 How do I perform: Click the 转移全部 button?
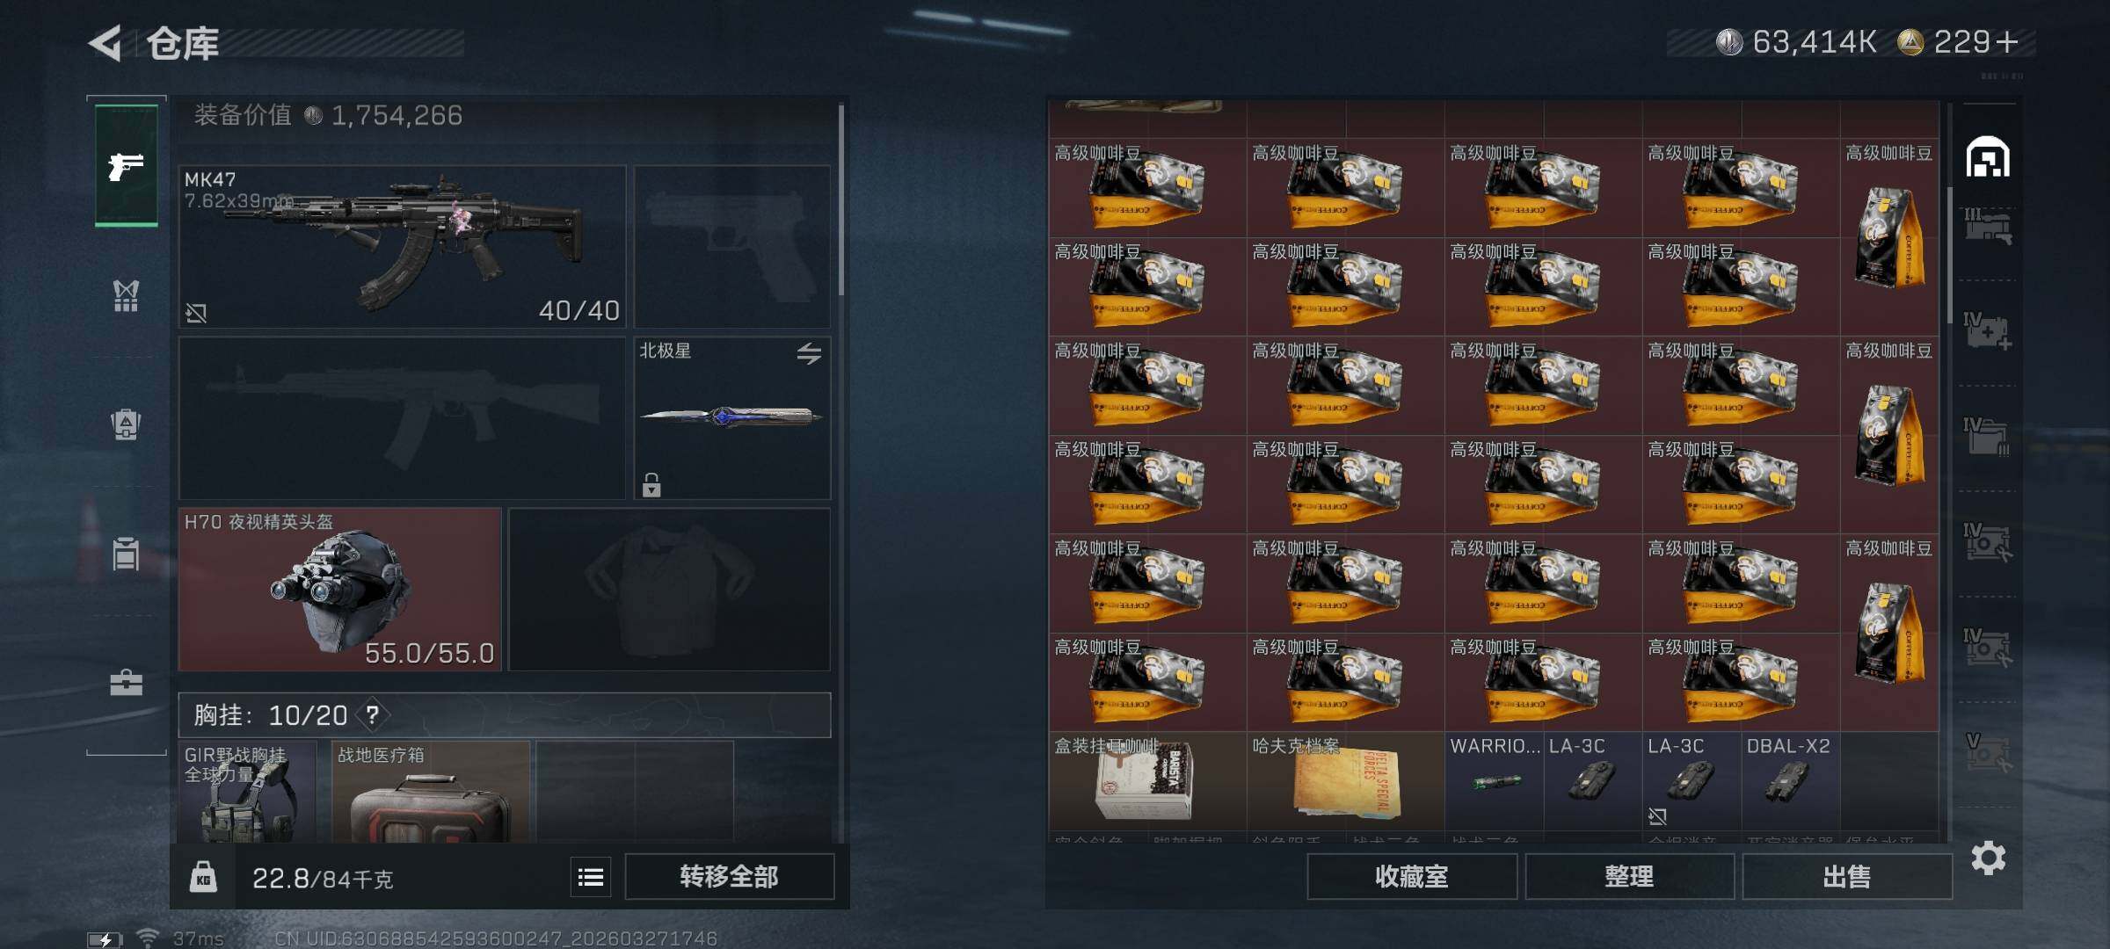tap(729, 877)
